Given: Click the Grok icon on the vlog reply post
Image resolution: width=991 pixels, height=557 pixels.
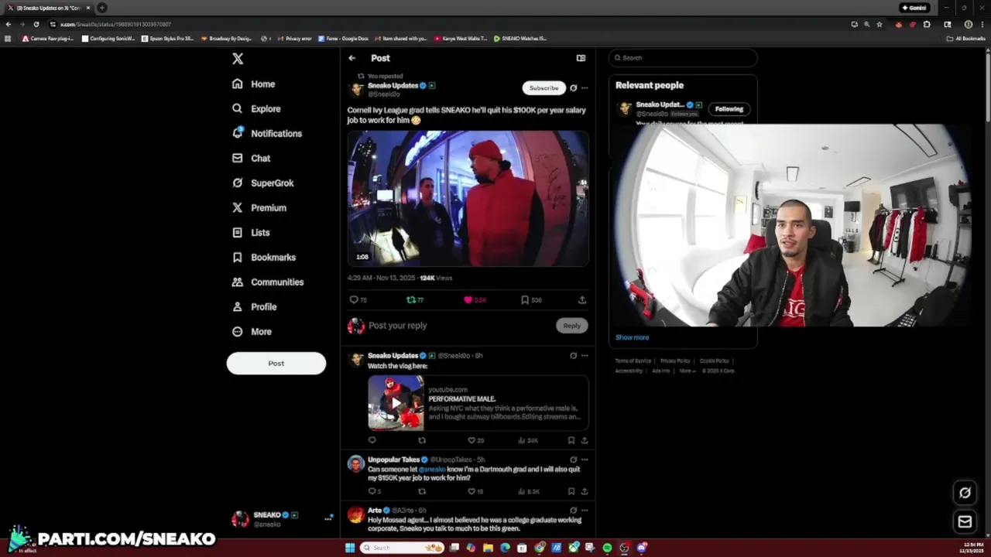Looking at the screenshot, I should [x=573, y=356].
